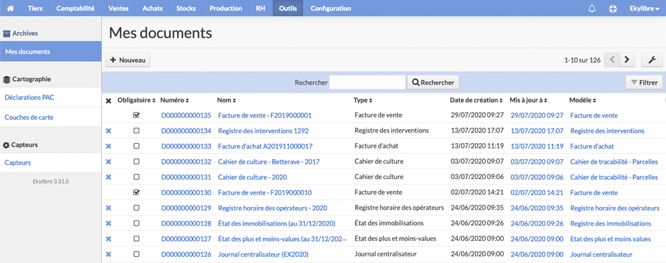
Task: Sort by Type column
Action: [x=363, y=101]
